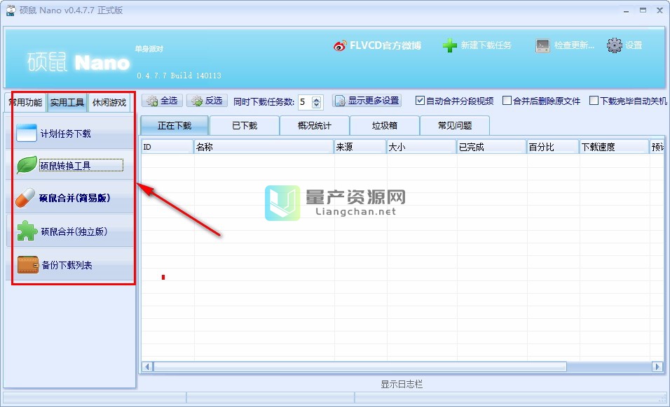Click the 反选 label
670x407 pixels.
pos(214,101)
